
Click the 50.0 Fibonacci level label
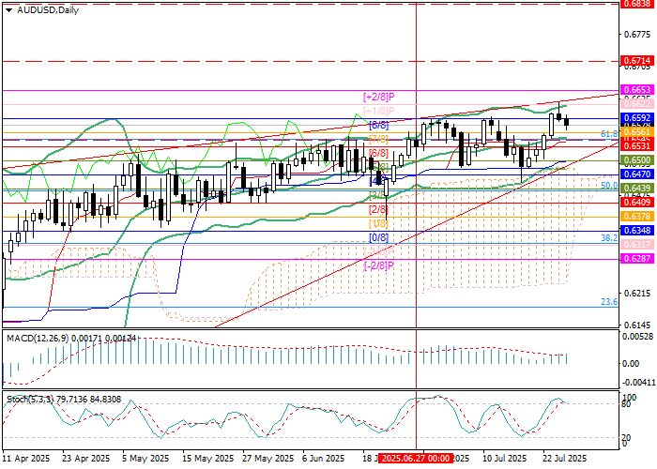(609, 185)
